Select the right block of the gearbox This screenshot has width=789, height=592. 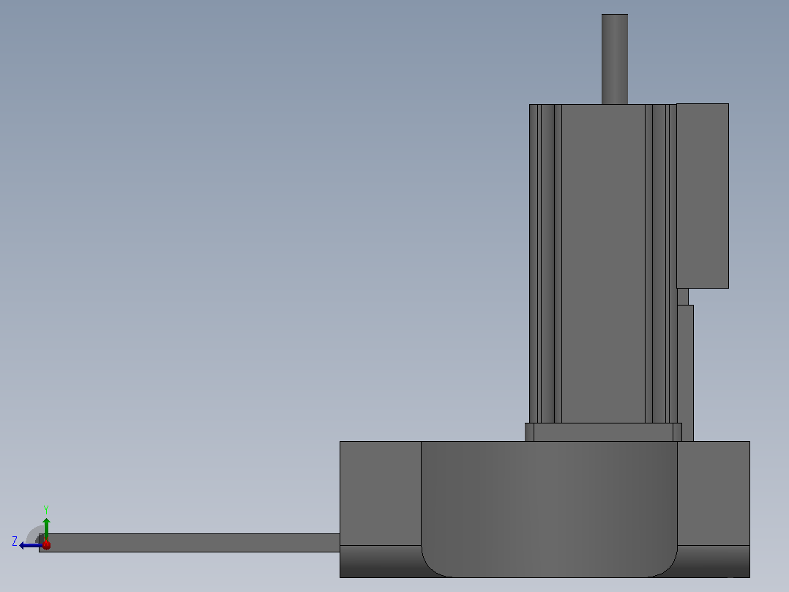point(714,493)
